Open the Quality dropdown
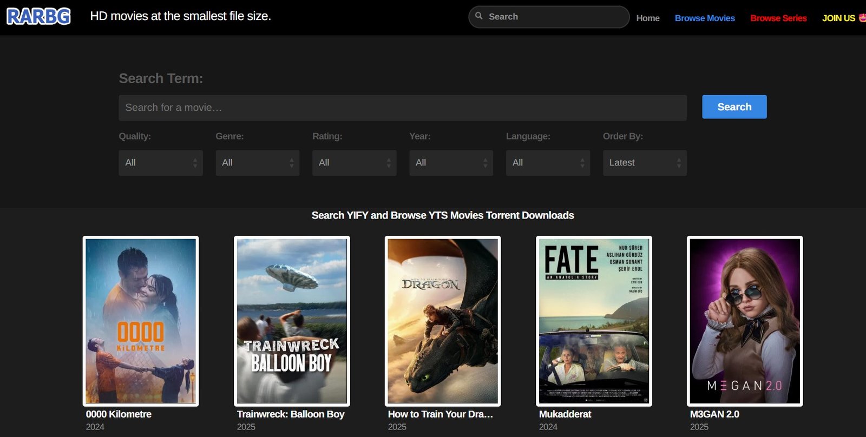866x437 pixels. [161, 163]
